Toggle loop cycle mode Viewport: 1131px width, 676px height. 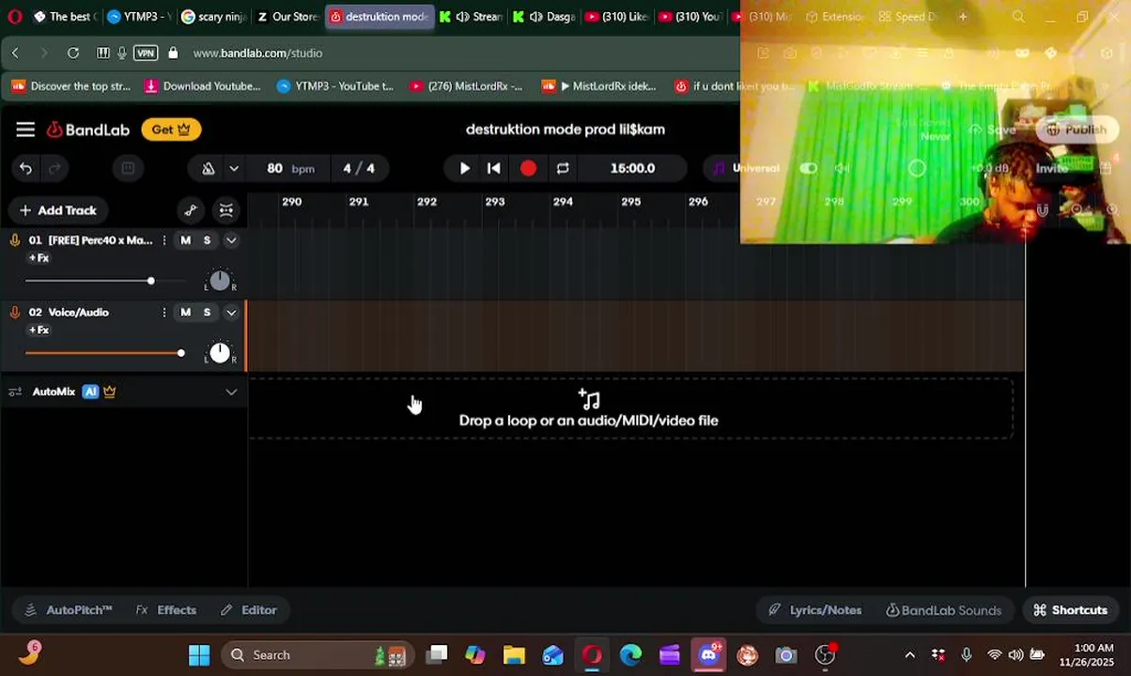(563, 169)
